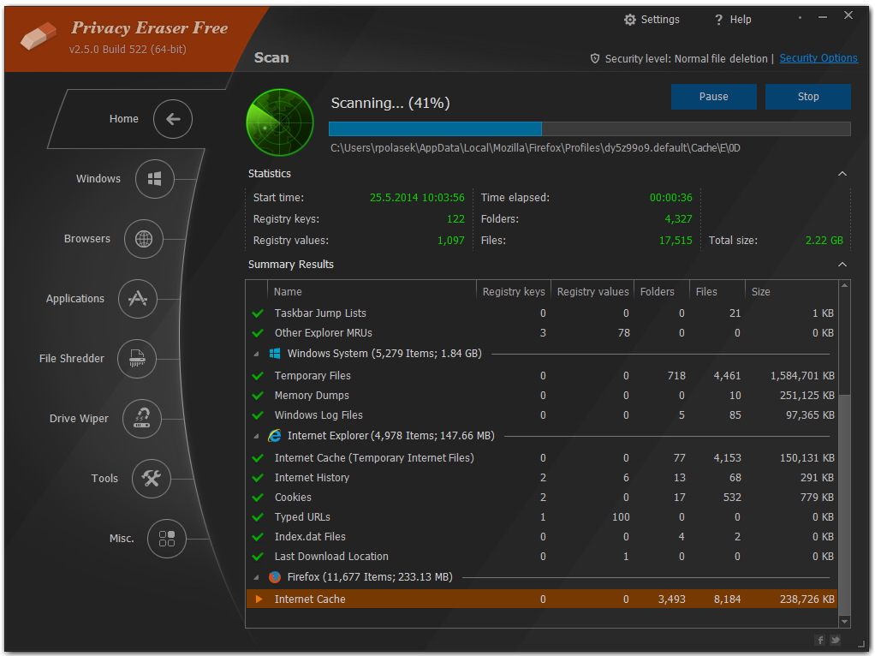Screen dimensions: 875x656
Task: Sort by the Registry values column
Action: [x=592, y=291]
